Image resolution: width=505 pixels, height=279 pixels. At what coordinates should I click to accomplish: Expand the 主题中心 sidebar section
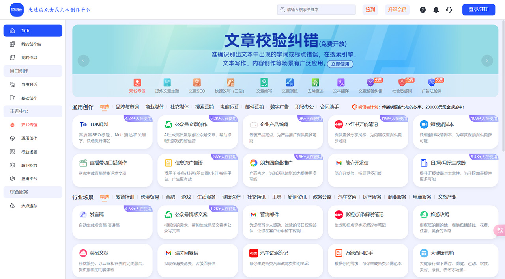pos(32,111)
